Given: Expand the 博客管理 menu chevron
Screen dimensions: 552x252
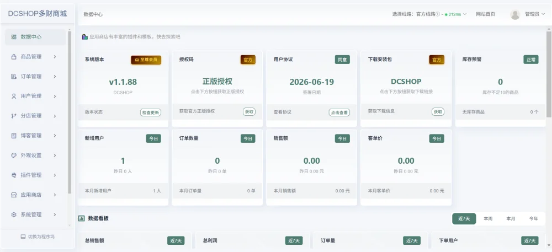Looking at the screenshot, I should tap(55, 135).
